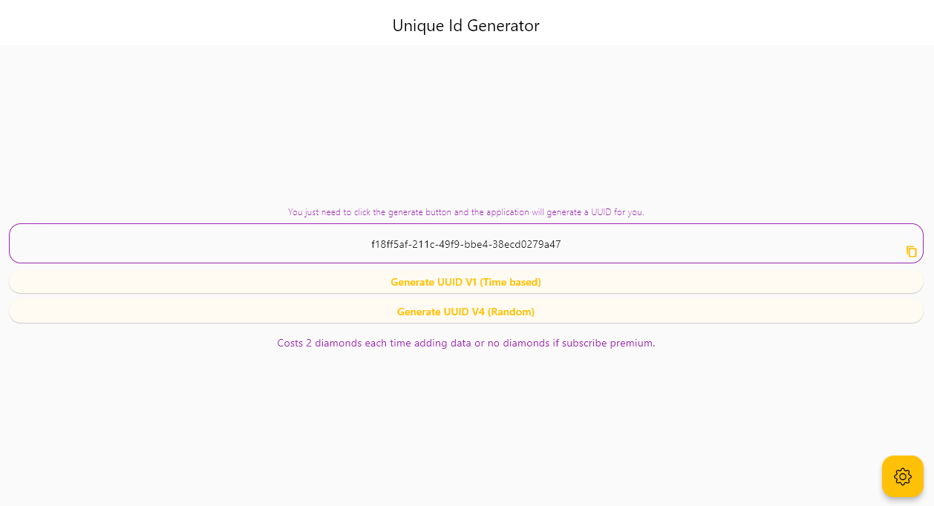This screenshot has height=506, width=934.
Task: Copy the generated UUID to clipboard
Action: (x=911, y=252)
